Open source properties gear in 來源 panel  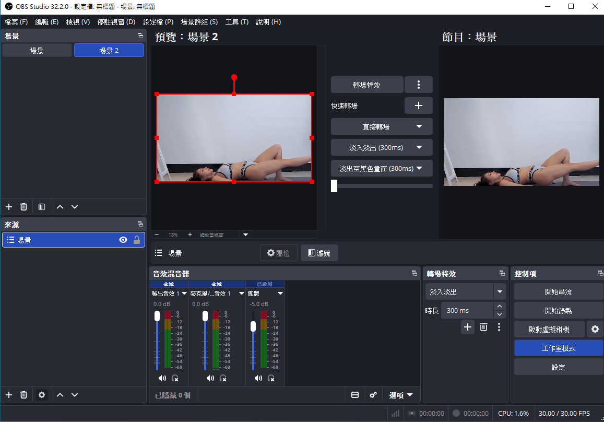click(x=42, y=395)
